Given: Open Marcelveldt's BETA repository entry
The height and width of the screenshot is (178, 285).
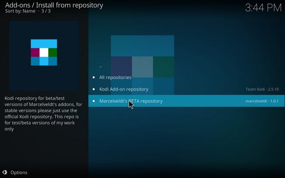Looking at the screenshot, I should [x=187, y=101].
